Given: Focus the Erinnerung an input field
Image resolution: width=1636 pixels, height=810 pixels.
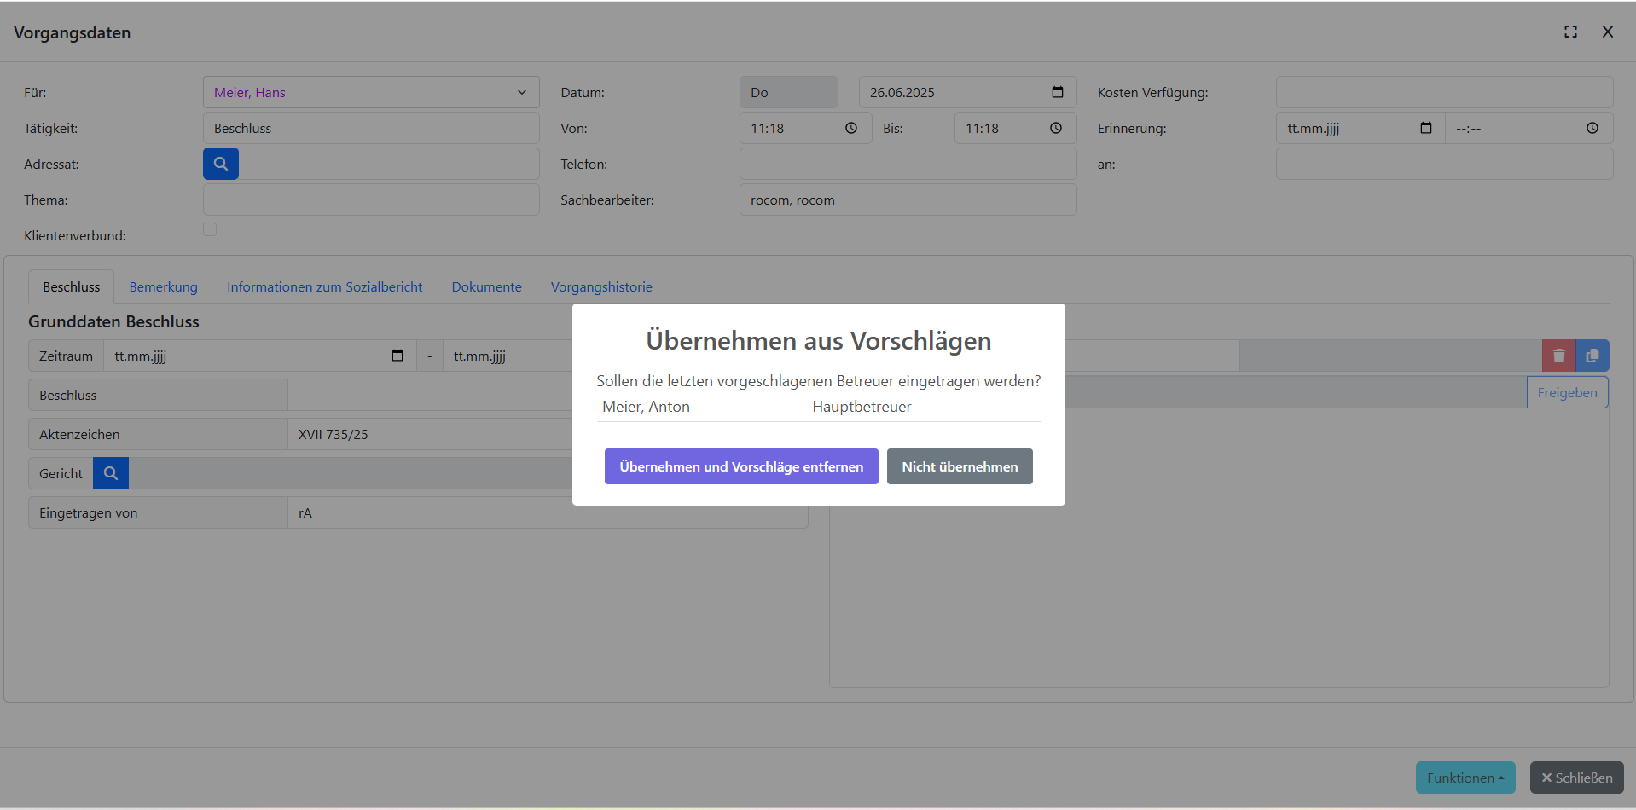Looking at the screenshot, I should [1444, 164].
